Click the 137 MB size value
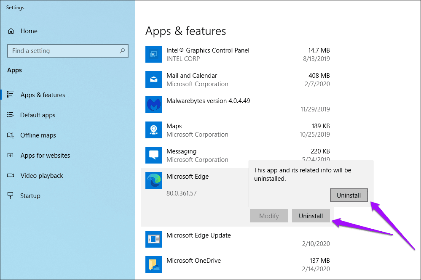Image resolution: width=421 pixels, height=280 pixels. pyautogui.click(x=319, y=260)
